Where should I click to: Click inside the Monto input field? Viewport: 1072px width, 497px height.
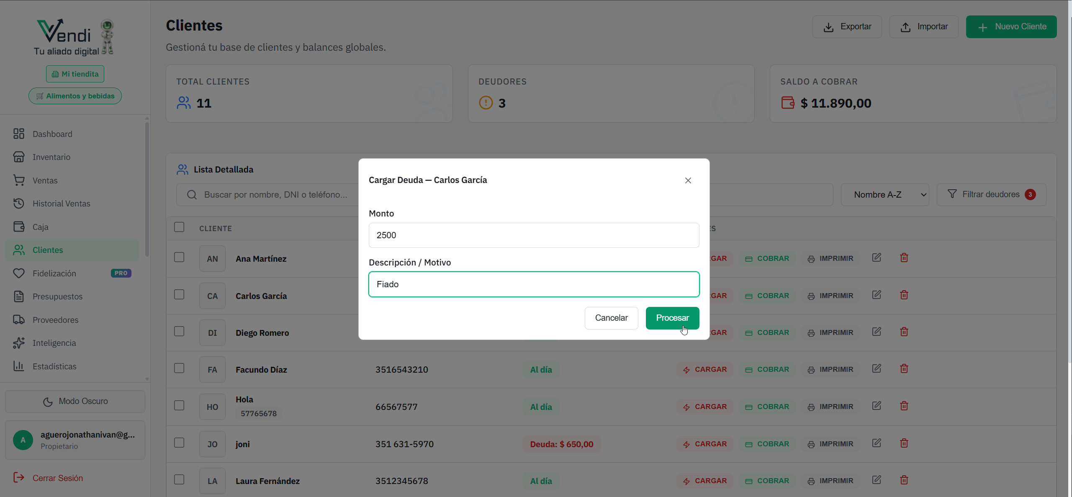point(533,235)
